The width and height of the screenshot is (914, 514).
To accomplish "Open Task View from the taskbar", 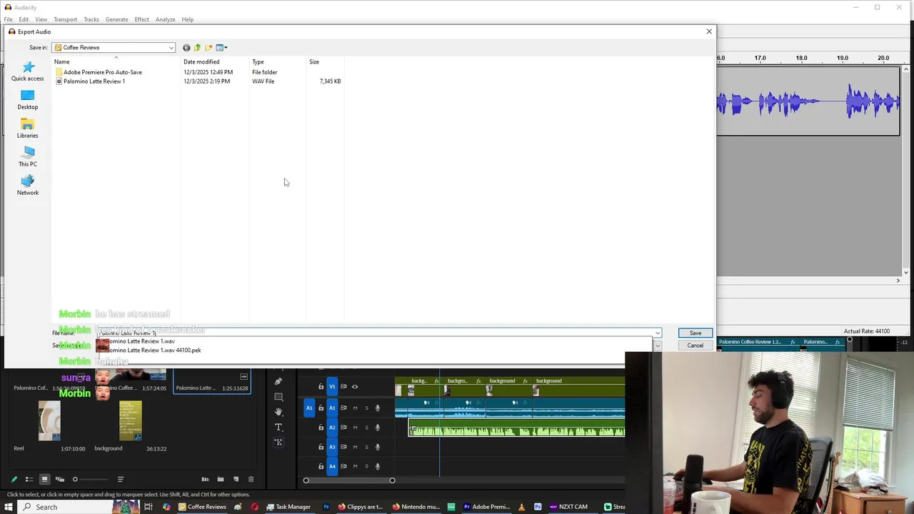I will tap(148, 507).
